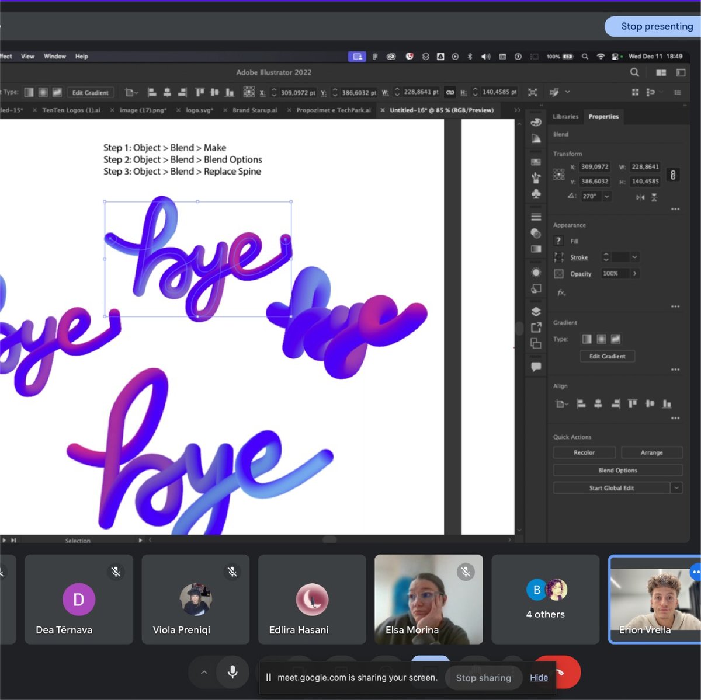Click Elsa Morina video thumbnail
Viewport: 701px width, 700px height.
coord(429,600)
